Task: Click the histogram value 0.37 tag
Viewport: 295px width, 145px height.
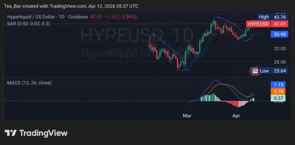Action: (x=278, y=98)
